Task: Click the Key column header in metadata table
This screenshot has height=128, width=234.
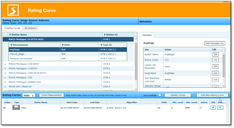Action: (153, 50)
